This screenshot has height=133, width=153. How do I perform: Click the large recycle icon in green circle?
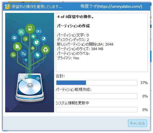click(x=45, y=50)
